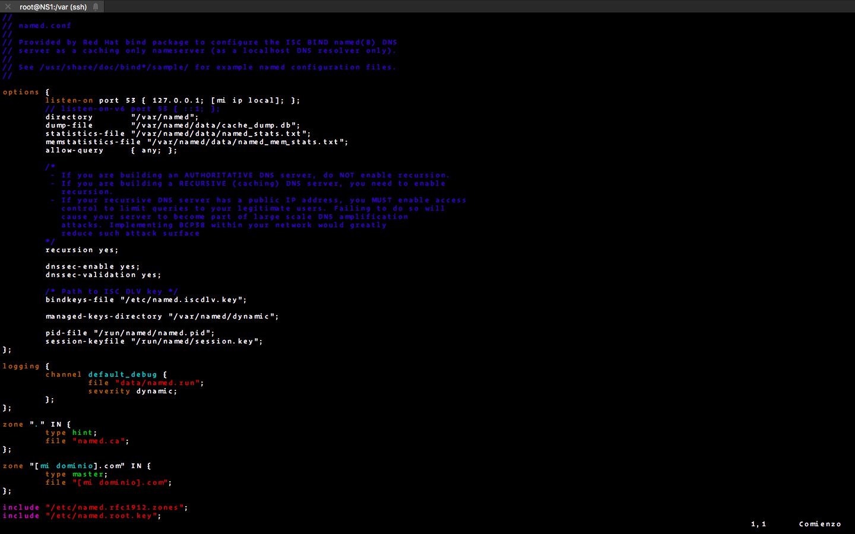Screen dimensions: 855x534
Task: Click the include named.root.key line
Action: [82, 516]
